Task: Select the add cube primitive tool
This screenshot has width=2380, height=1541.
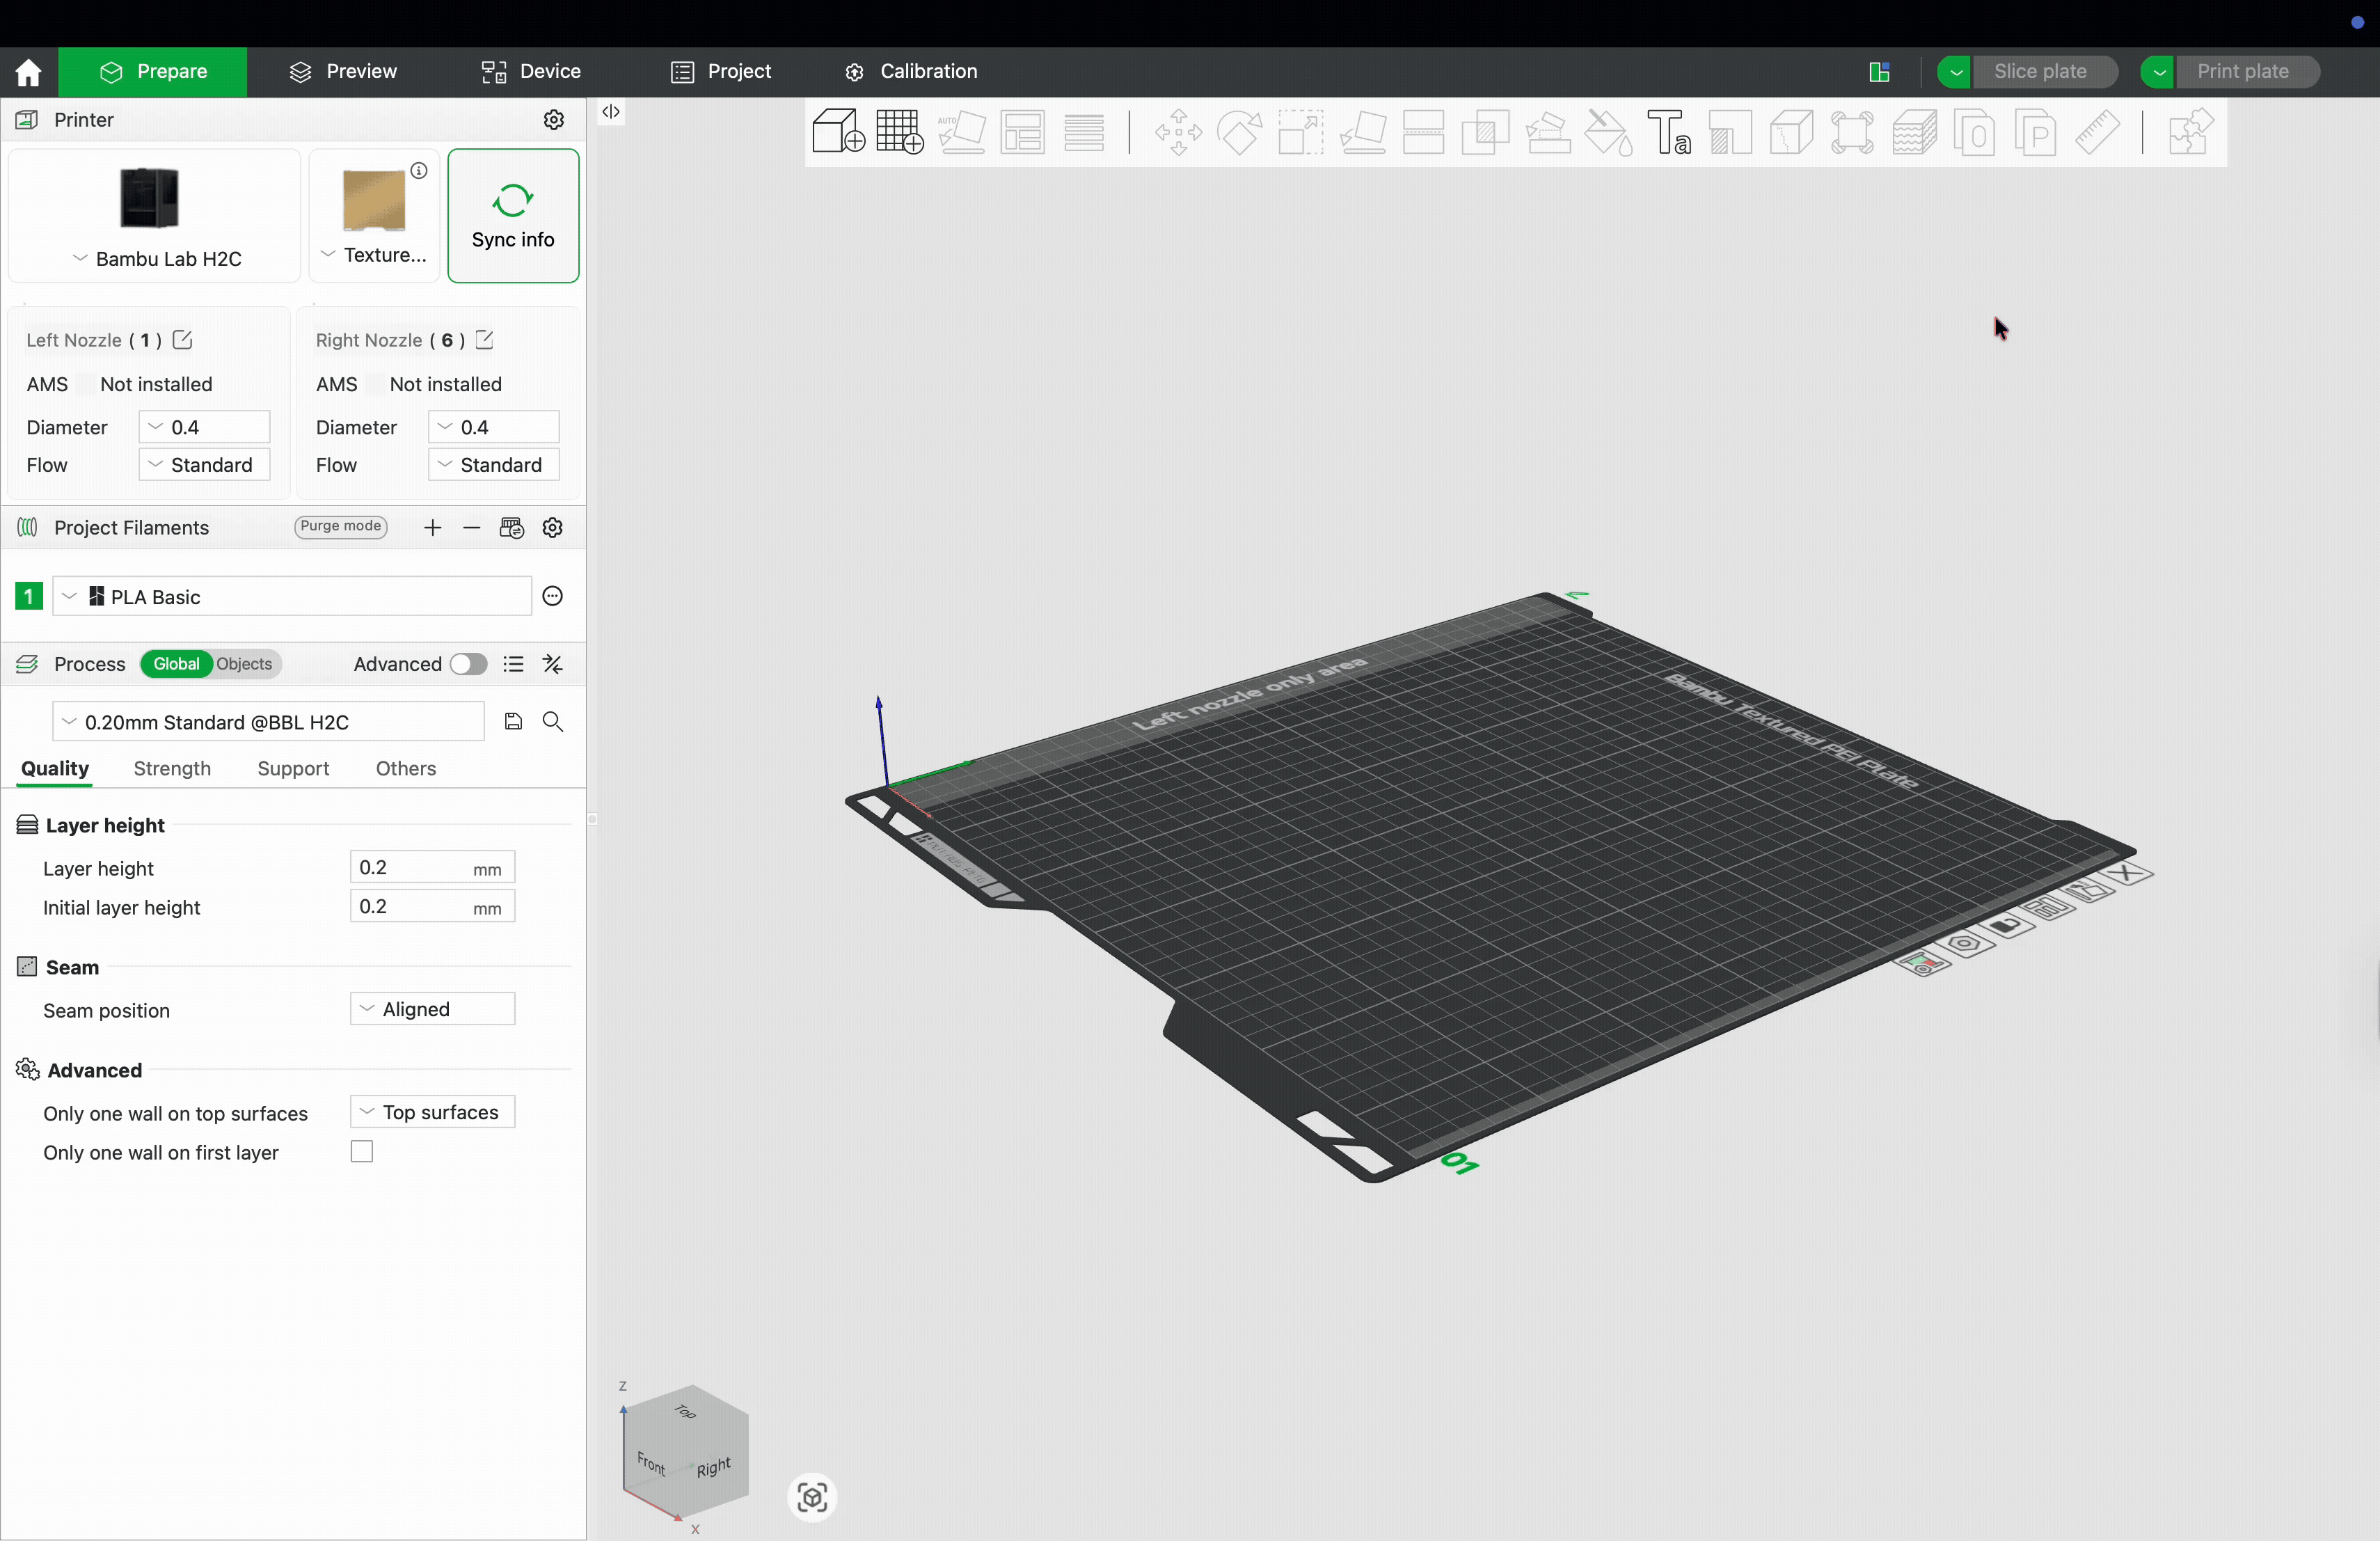Action: (x=837, y=133)
